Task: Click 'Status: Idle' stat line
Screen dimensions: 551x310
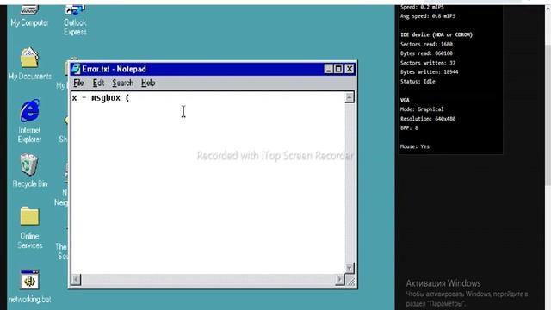Action: pos(418,82)
